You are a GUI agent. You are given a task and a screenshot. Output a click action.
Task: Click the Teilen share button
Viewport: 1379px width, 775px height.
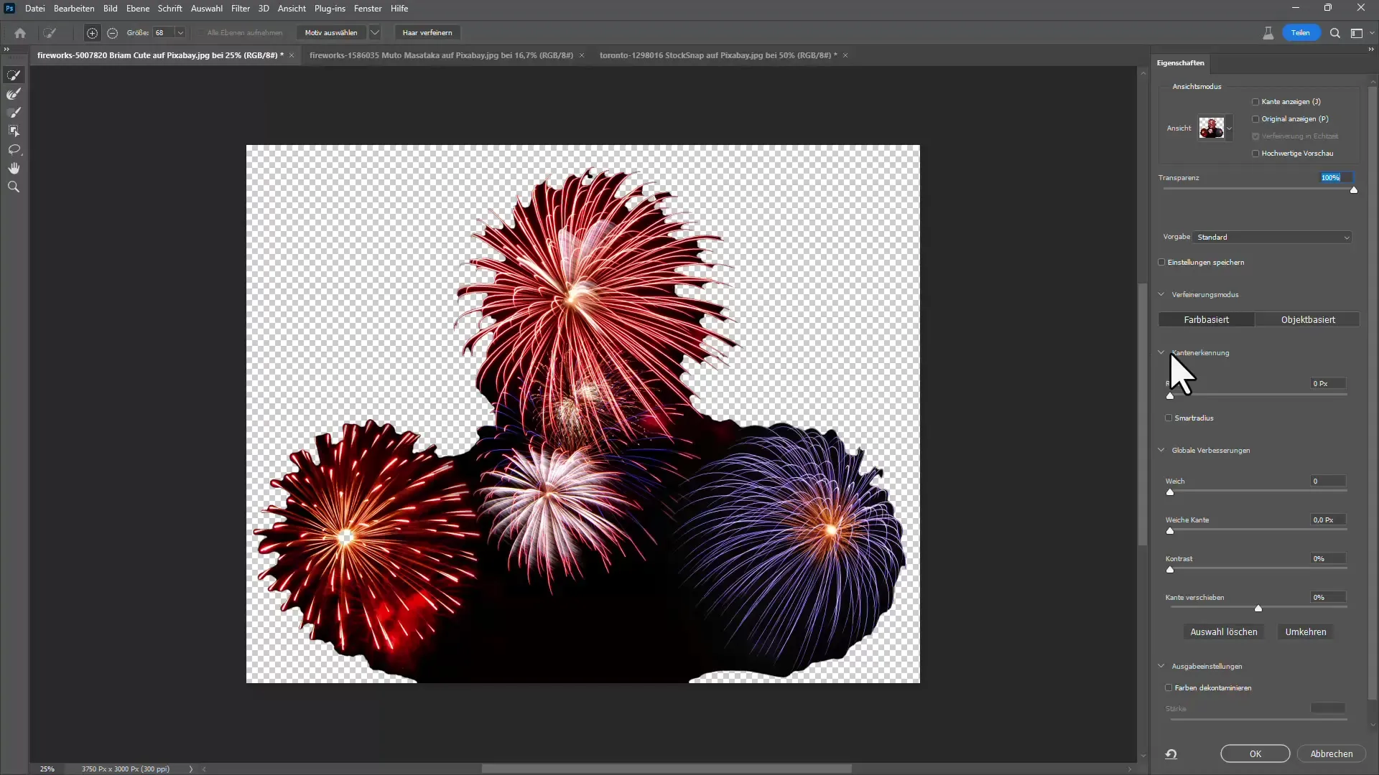tap(1301, 33)
